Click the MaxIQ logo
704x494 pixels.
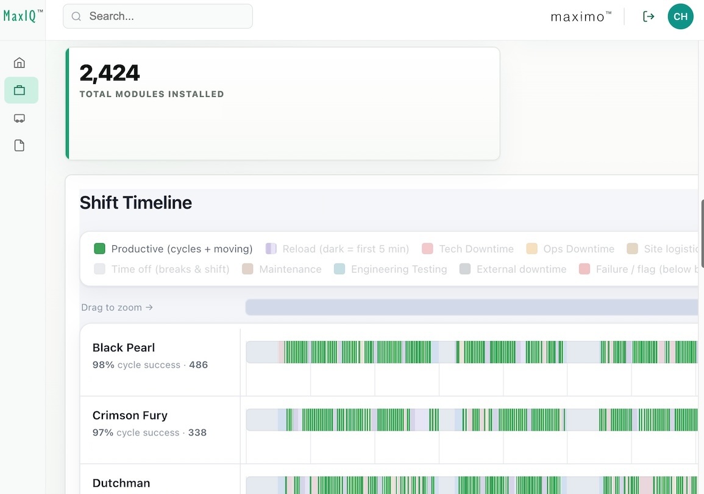pos(23,16)
